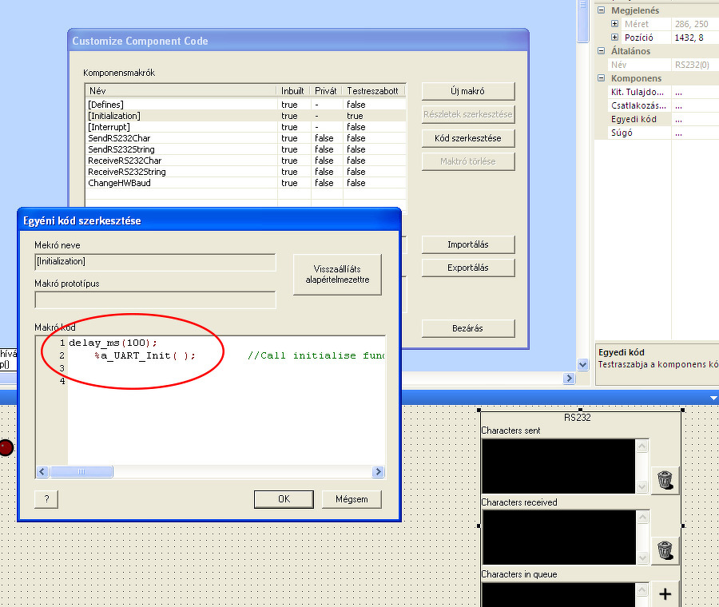
Task: Select the ReceiveRS232String macro row
Action: click(246, 172)
